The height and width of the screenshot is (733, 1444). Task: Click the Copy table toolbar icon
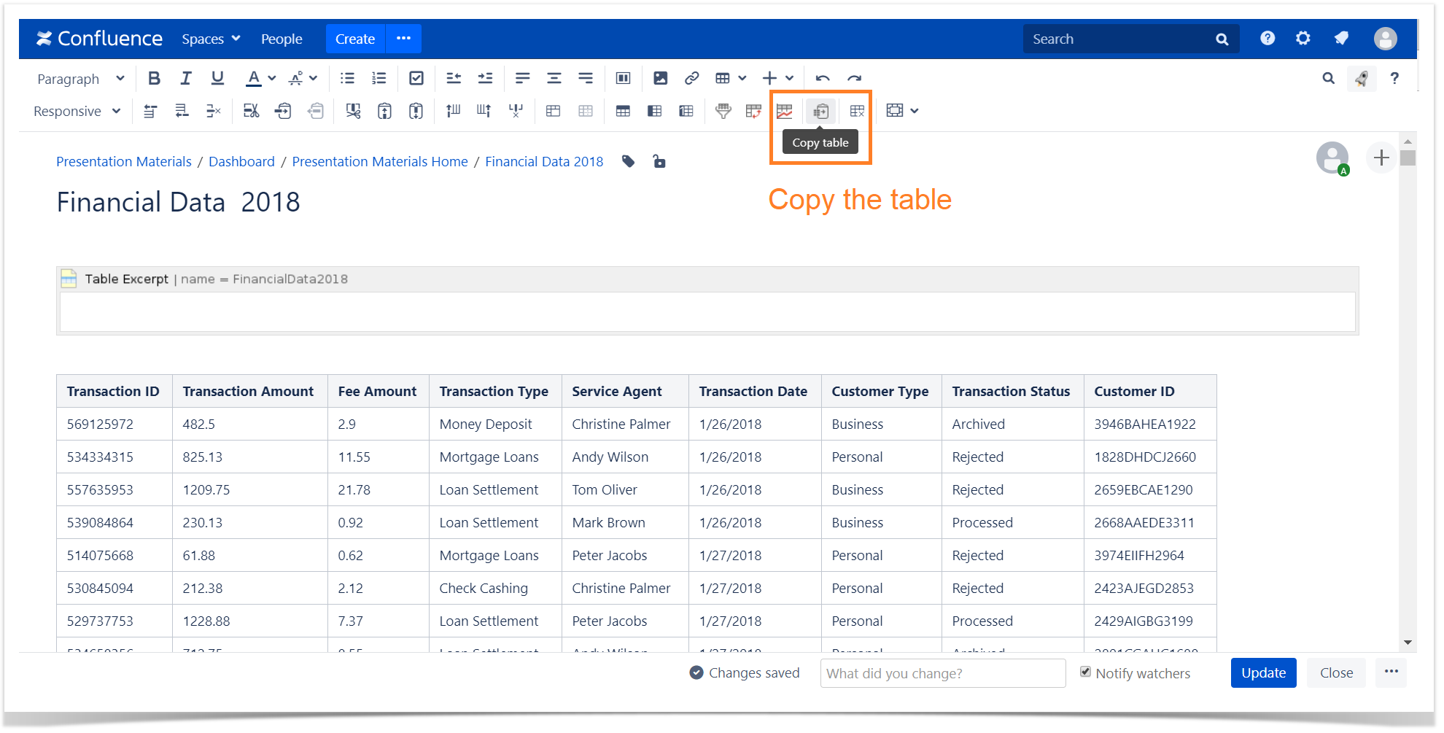[x=821, y=111]
